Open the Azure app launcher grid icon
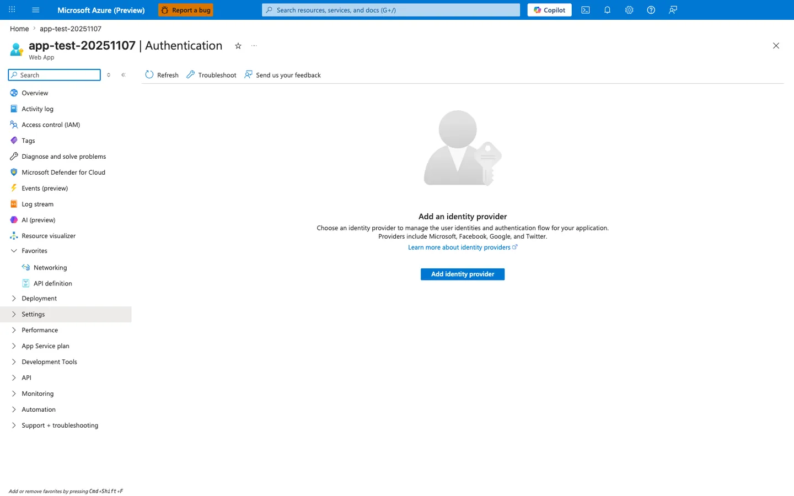Viewport: 794px width, 496px height. [x=12, y=10]
